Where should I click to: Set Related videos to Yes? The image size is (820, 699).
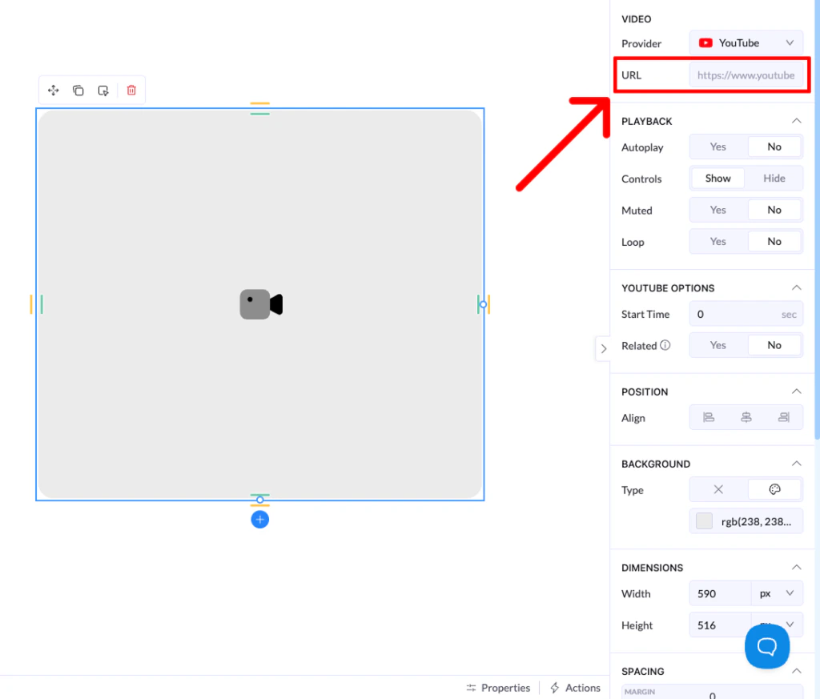(718, 345)
